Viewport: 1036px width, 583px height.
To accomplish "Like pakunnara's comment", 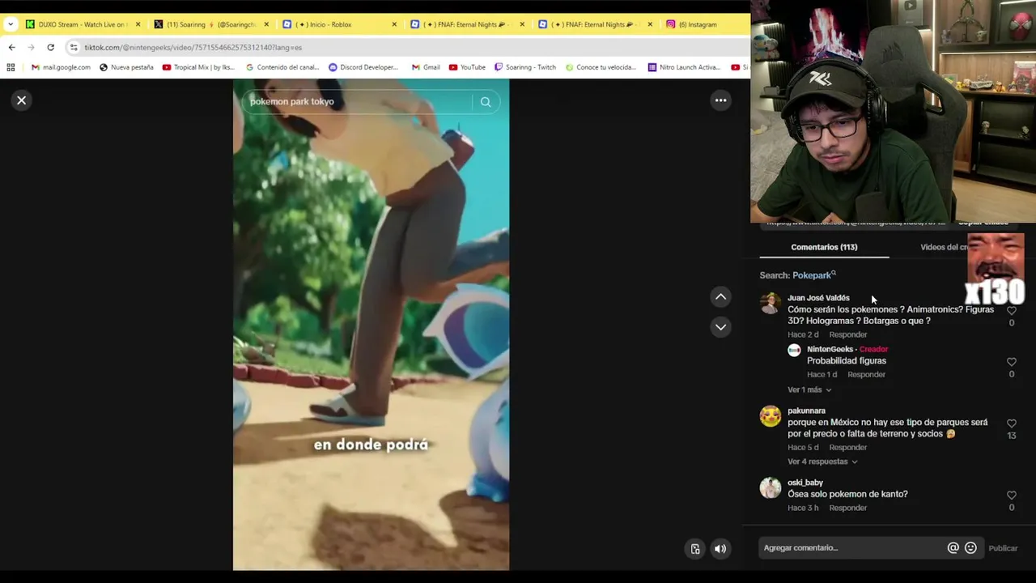I will coord(1011,423).
